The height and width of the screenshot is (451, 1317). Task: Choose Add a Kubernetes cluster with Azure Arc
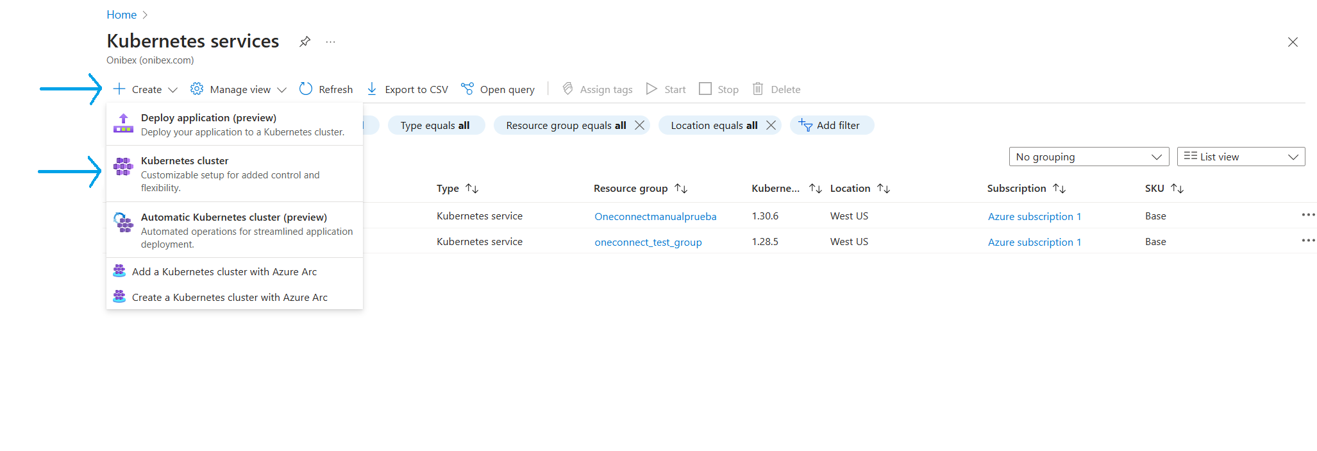point(224,272)
